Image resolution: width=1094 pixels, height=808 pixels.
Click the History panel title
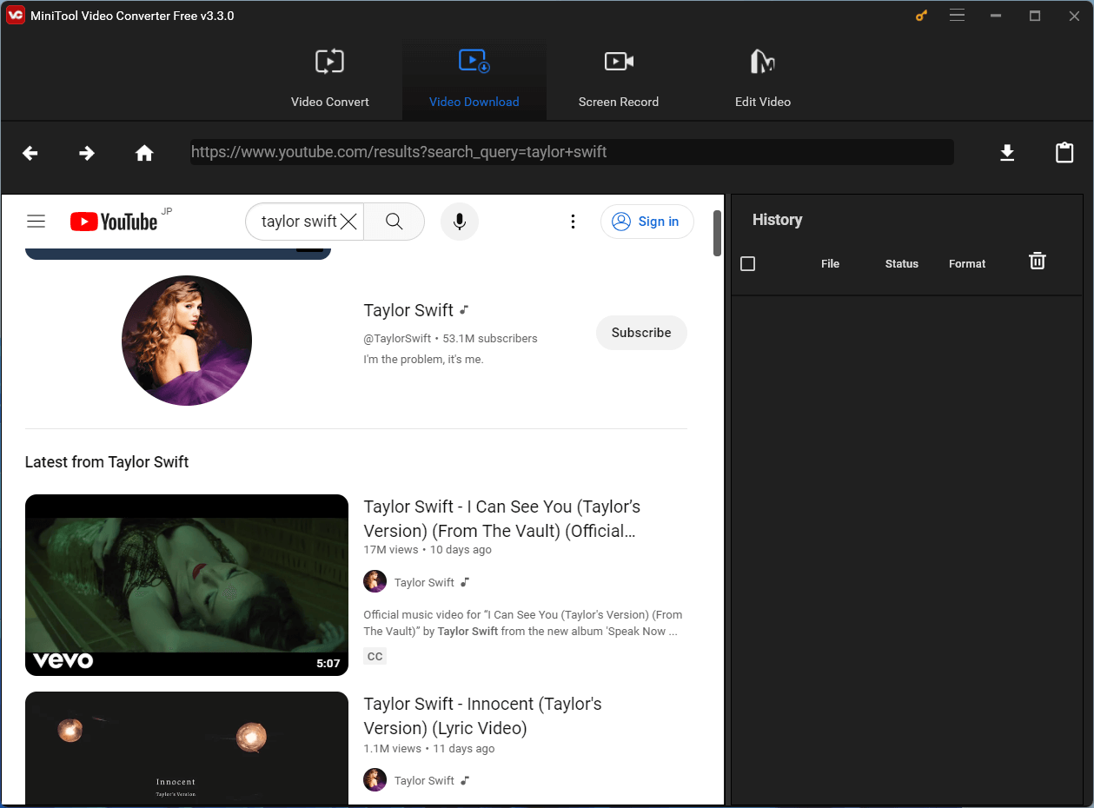pos(777,220)
